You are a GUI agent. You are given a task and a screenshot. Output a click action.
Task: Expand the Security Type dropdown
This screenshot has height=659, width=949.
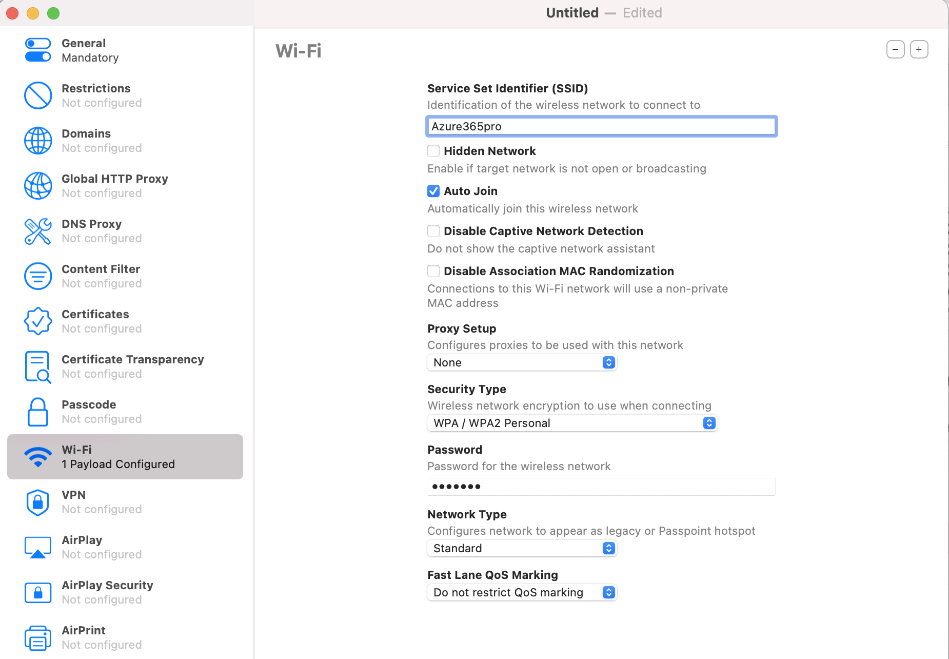point(572,423)
